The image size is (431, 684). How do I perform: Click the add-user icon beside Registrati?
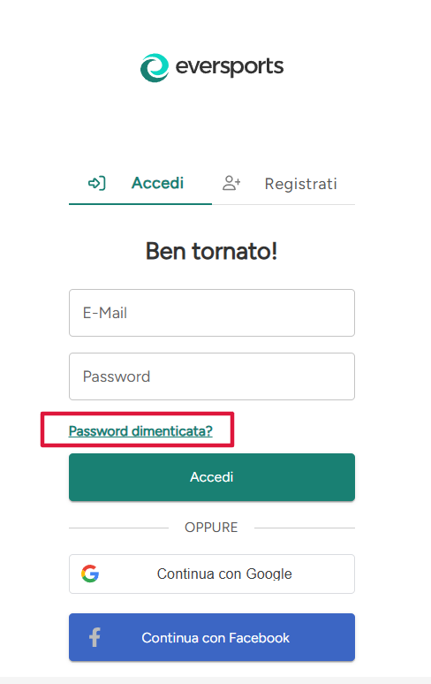[x=231, y=183]
